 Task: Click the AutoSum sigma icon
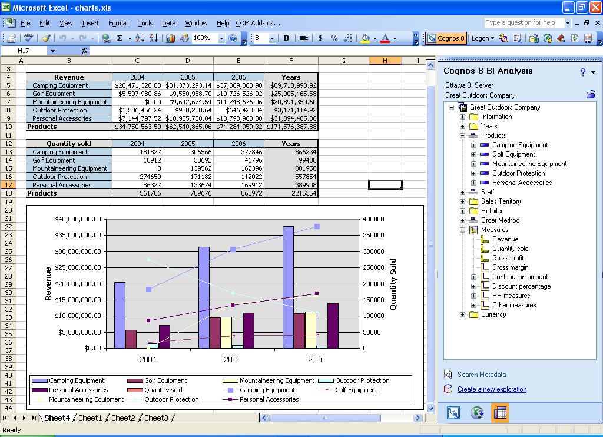[x=120, y=38]
